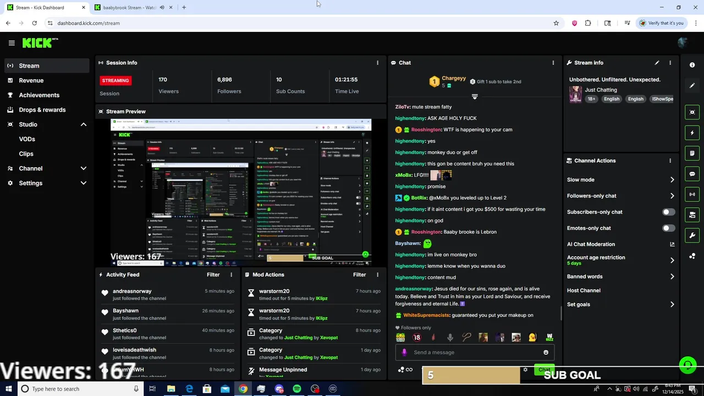Open the Stream info three-dot menu
704x396 pixels.
point(670,63)
